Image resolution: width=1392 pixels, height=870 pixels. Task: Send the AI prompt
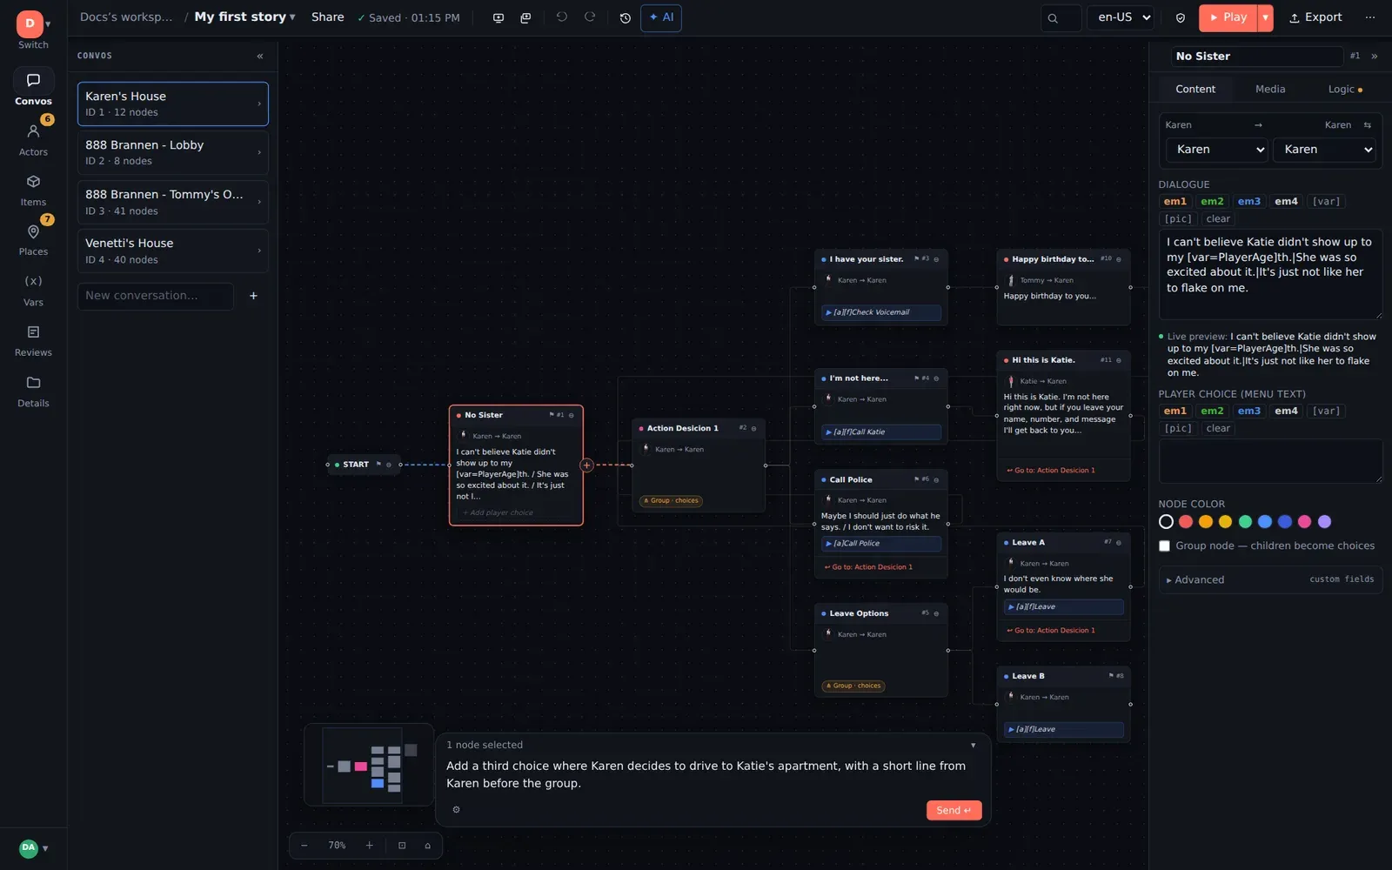click(x=954, y=810)
